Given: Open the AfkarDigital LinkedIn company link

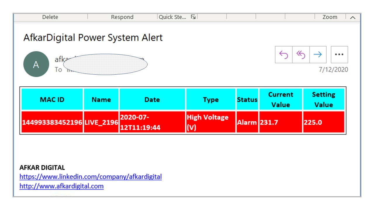Looking at the screenshot, I should [x=91, y=176].
